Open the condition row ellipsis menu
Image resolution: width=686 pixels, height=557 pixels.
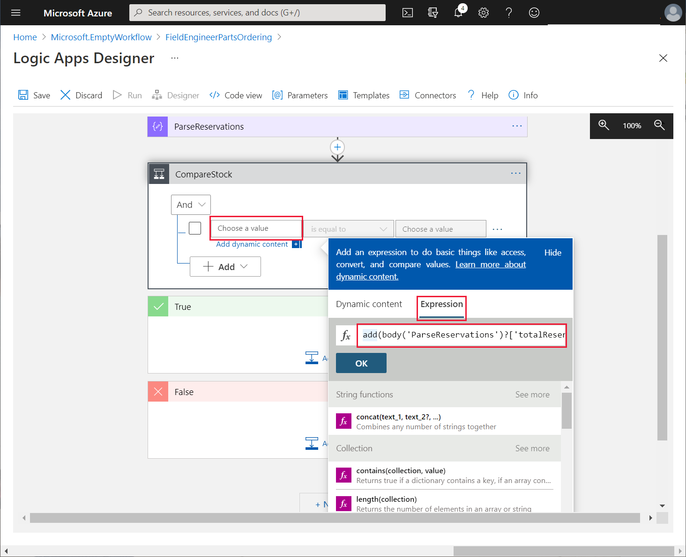[498, 229]
